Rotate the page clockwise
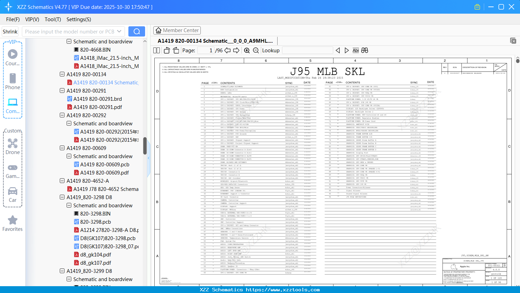The width and height of the screenshot is (520, 293). pos(176,51)
